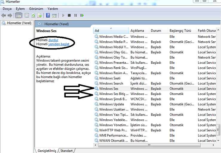The height and width of the screenshot is (153, 221).
Task: Select the Windows Media P... service row
Action: (x=155, y=42)
